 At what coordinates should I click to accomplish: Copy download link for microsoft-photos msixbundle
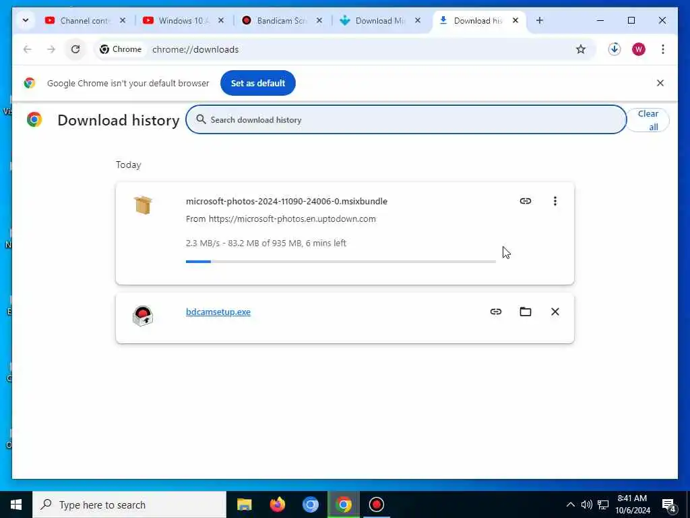click(526, 201)
